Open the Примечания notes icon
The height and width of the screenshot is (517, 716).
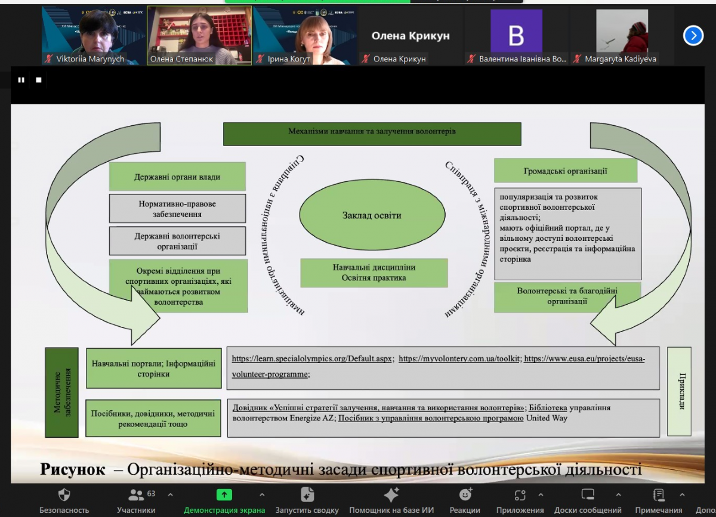coord(659,495)
